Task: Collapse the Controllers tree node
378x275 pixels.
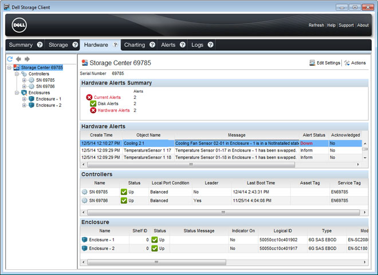Action: coord(17,74)
